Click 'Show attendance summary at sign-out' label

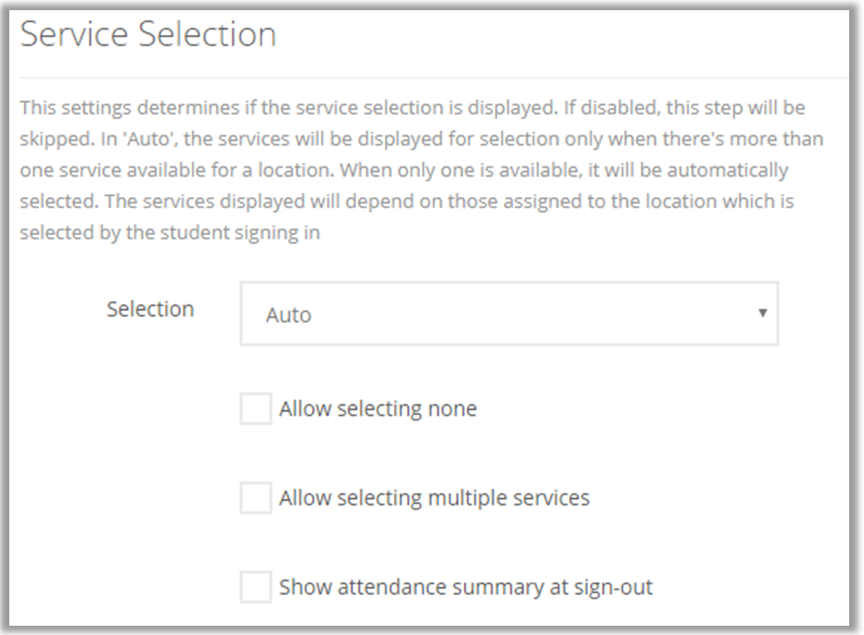tap(466, 587)
